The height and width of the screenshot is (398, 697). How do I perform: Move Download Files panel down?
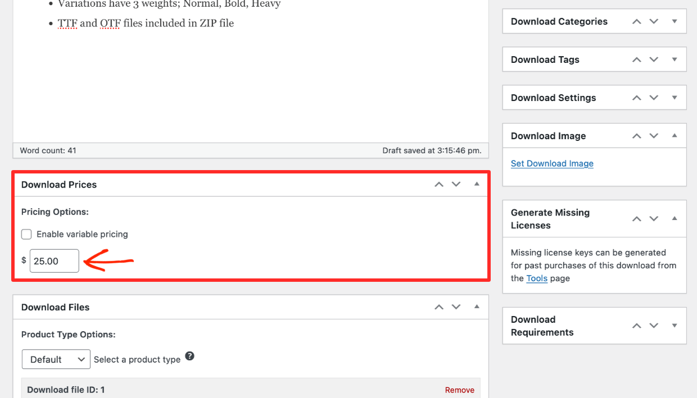click(456, 307)
